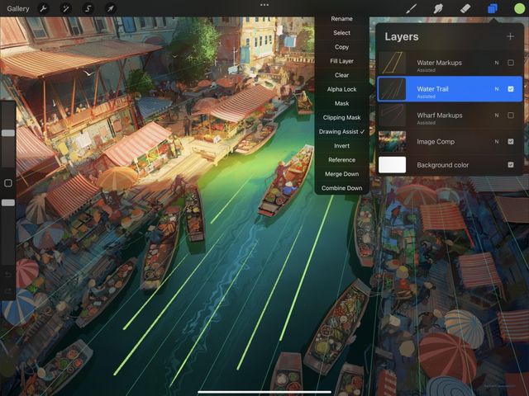Viewport: 529px width, 396px height.
Task: Choose Combine Down option
Action: 341,188
